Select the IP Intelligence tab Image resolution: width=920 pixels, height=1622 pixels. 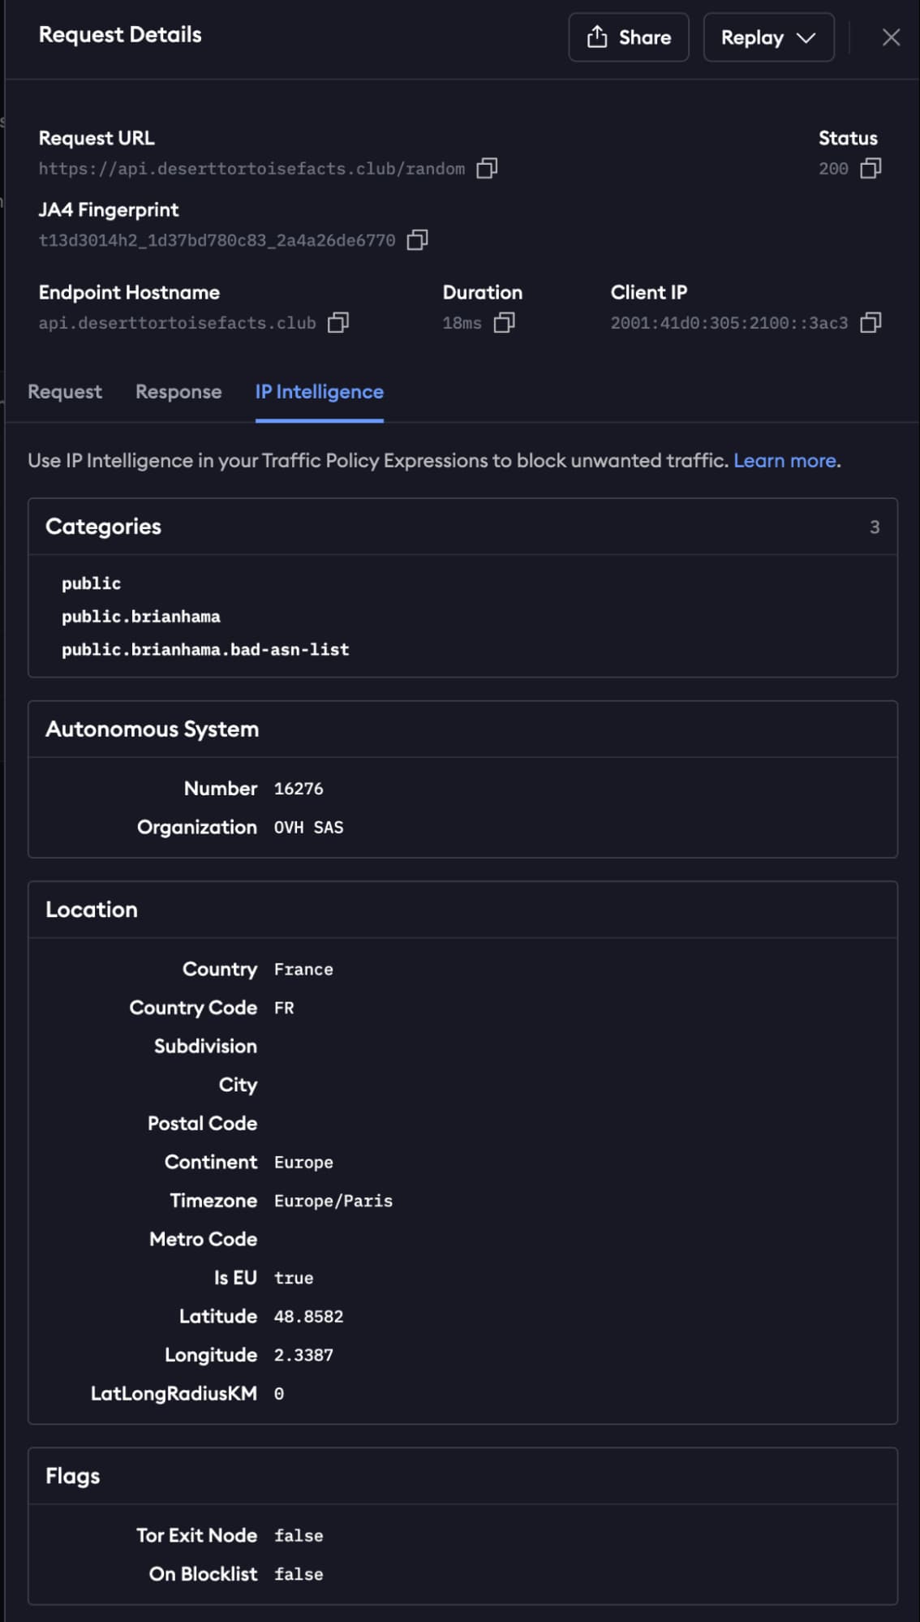(319, 392)
